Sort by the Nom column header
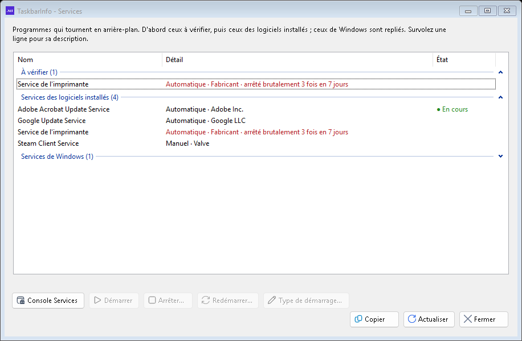Image resolution: width=522 pixels, height=341 pixels. [x=88, y=60]
